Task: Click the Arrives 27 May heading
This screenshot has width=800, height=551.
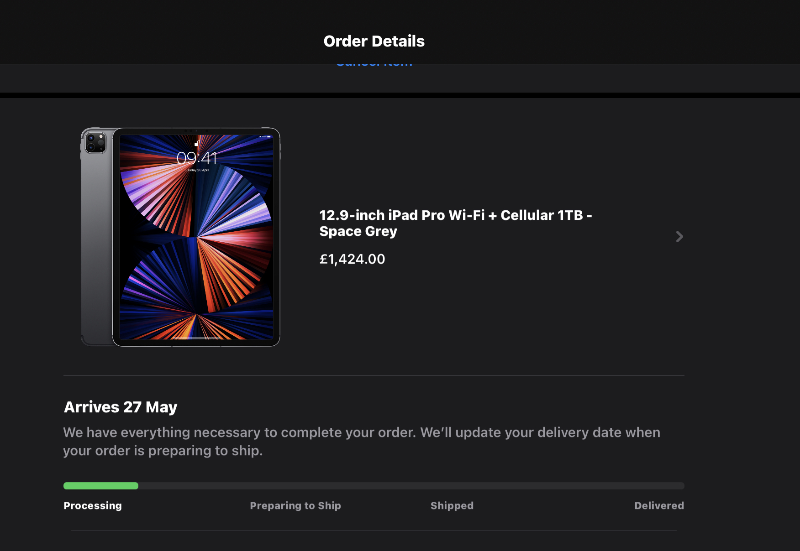Action: 121,407
